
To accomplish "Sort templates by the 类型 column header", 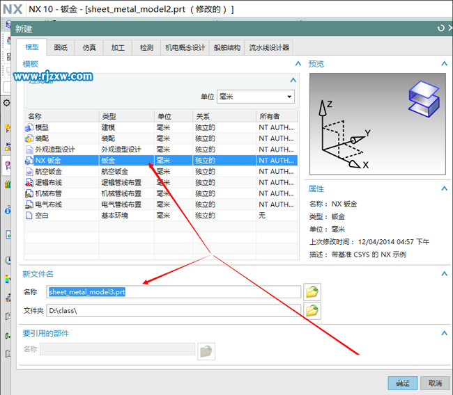I will click(127, 116).
